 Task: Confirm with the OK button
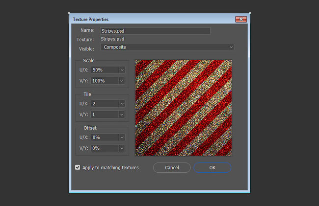tap(213, 168)
